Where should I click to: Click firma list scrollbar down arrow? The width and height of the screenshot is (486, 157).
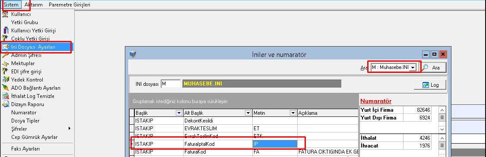pyautogui.click(x=442, y=129)
